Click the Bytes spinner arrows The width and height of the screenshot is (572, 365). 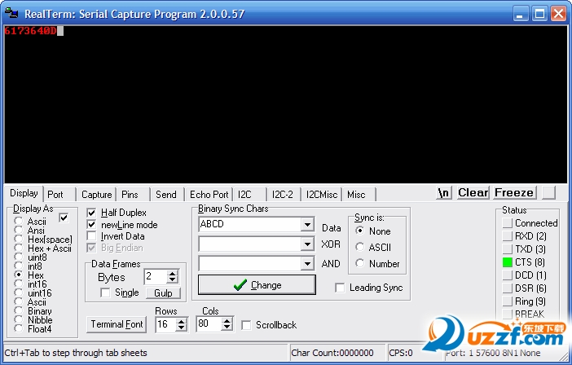[172, 277]
